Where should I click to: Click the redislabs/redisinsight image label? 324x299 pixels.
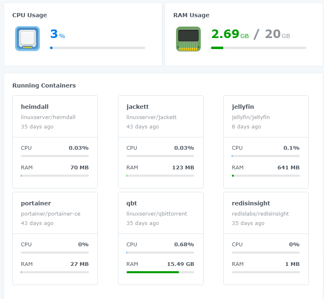coord(260,214)
